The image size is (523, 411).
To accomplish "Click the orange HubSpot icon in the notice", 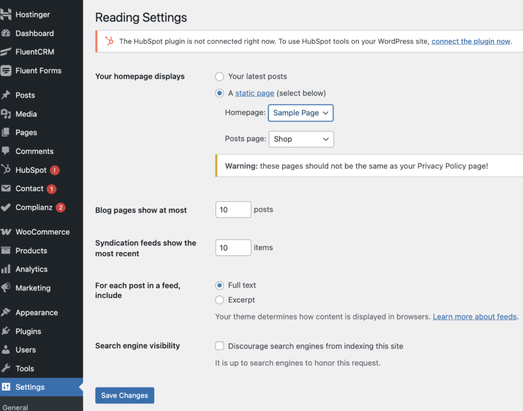I will coord(109,41).
